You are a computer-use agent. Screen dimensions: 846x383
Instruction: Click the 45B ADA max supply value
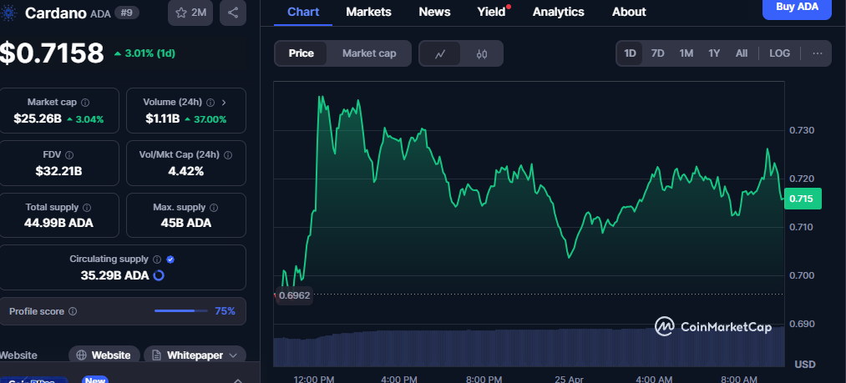(186, 223)
